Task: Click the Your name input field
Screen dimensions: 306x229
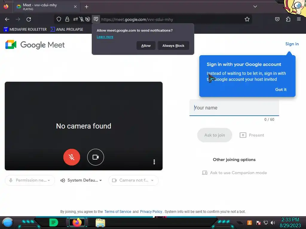Action: [x=234, y=108]
